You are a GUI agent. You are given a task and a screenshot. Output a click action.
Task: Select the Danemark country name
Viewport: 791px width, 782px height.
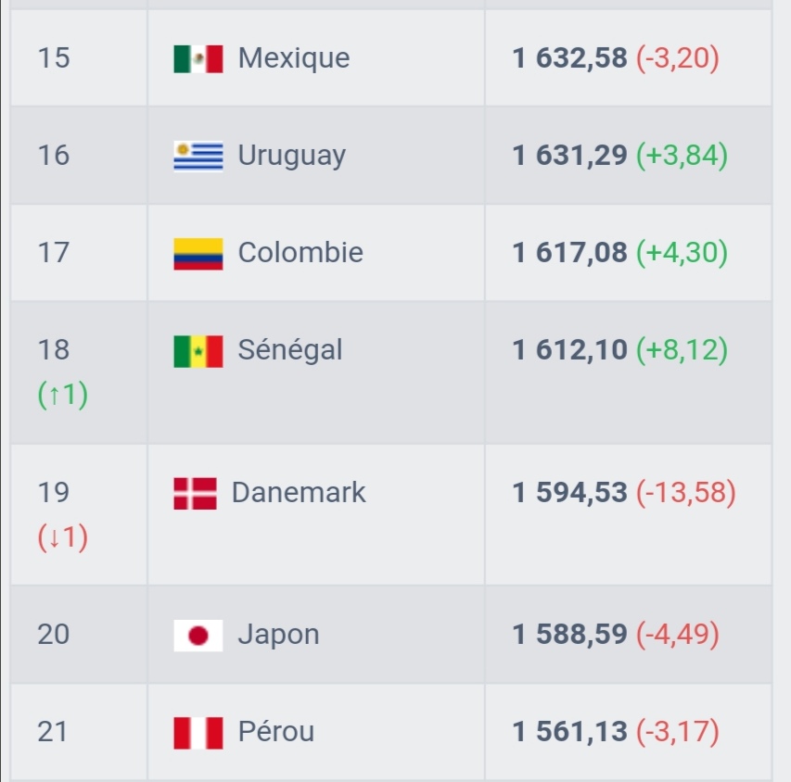tap(299, 493)
